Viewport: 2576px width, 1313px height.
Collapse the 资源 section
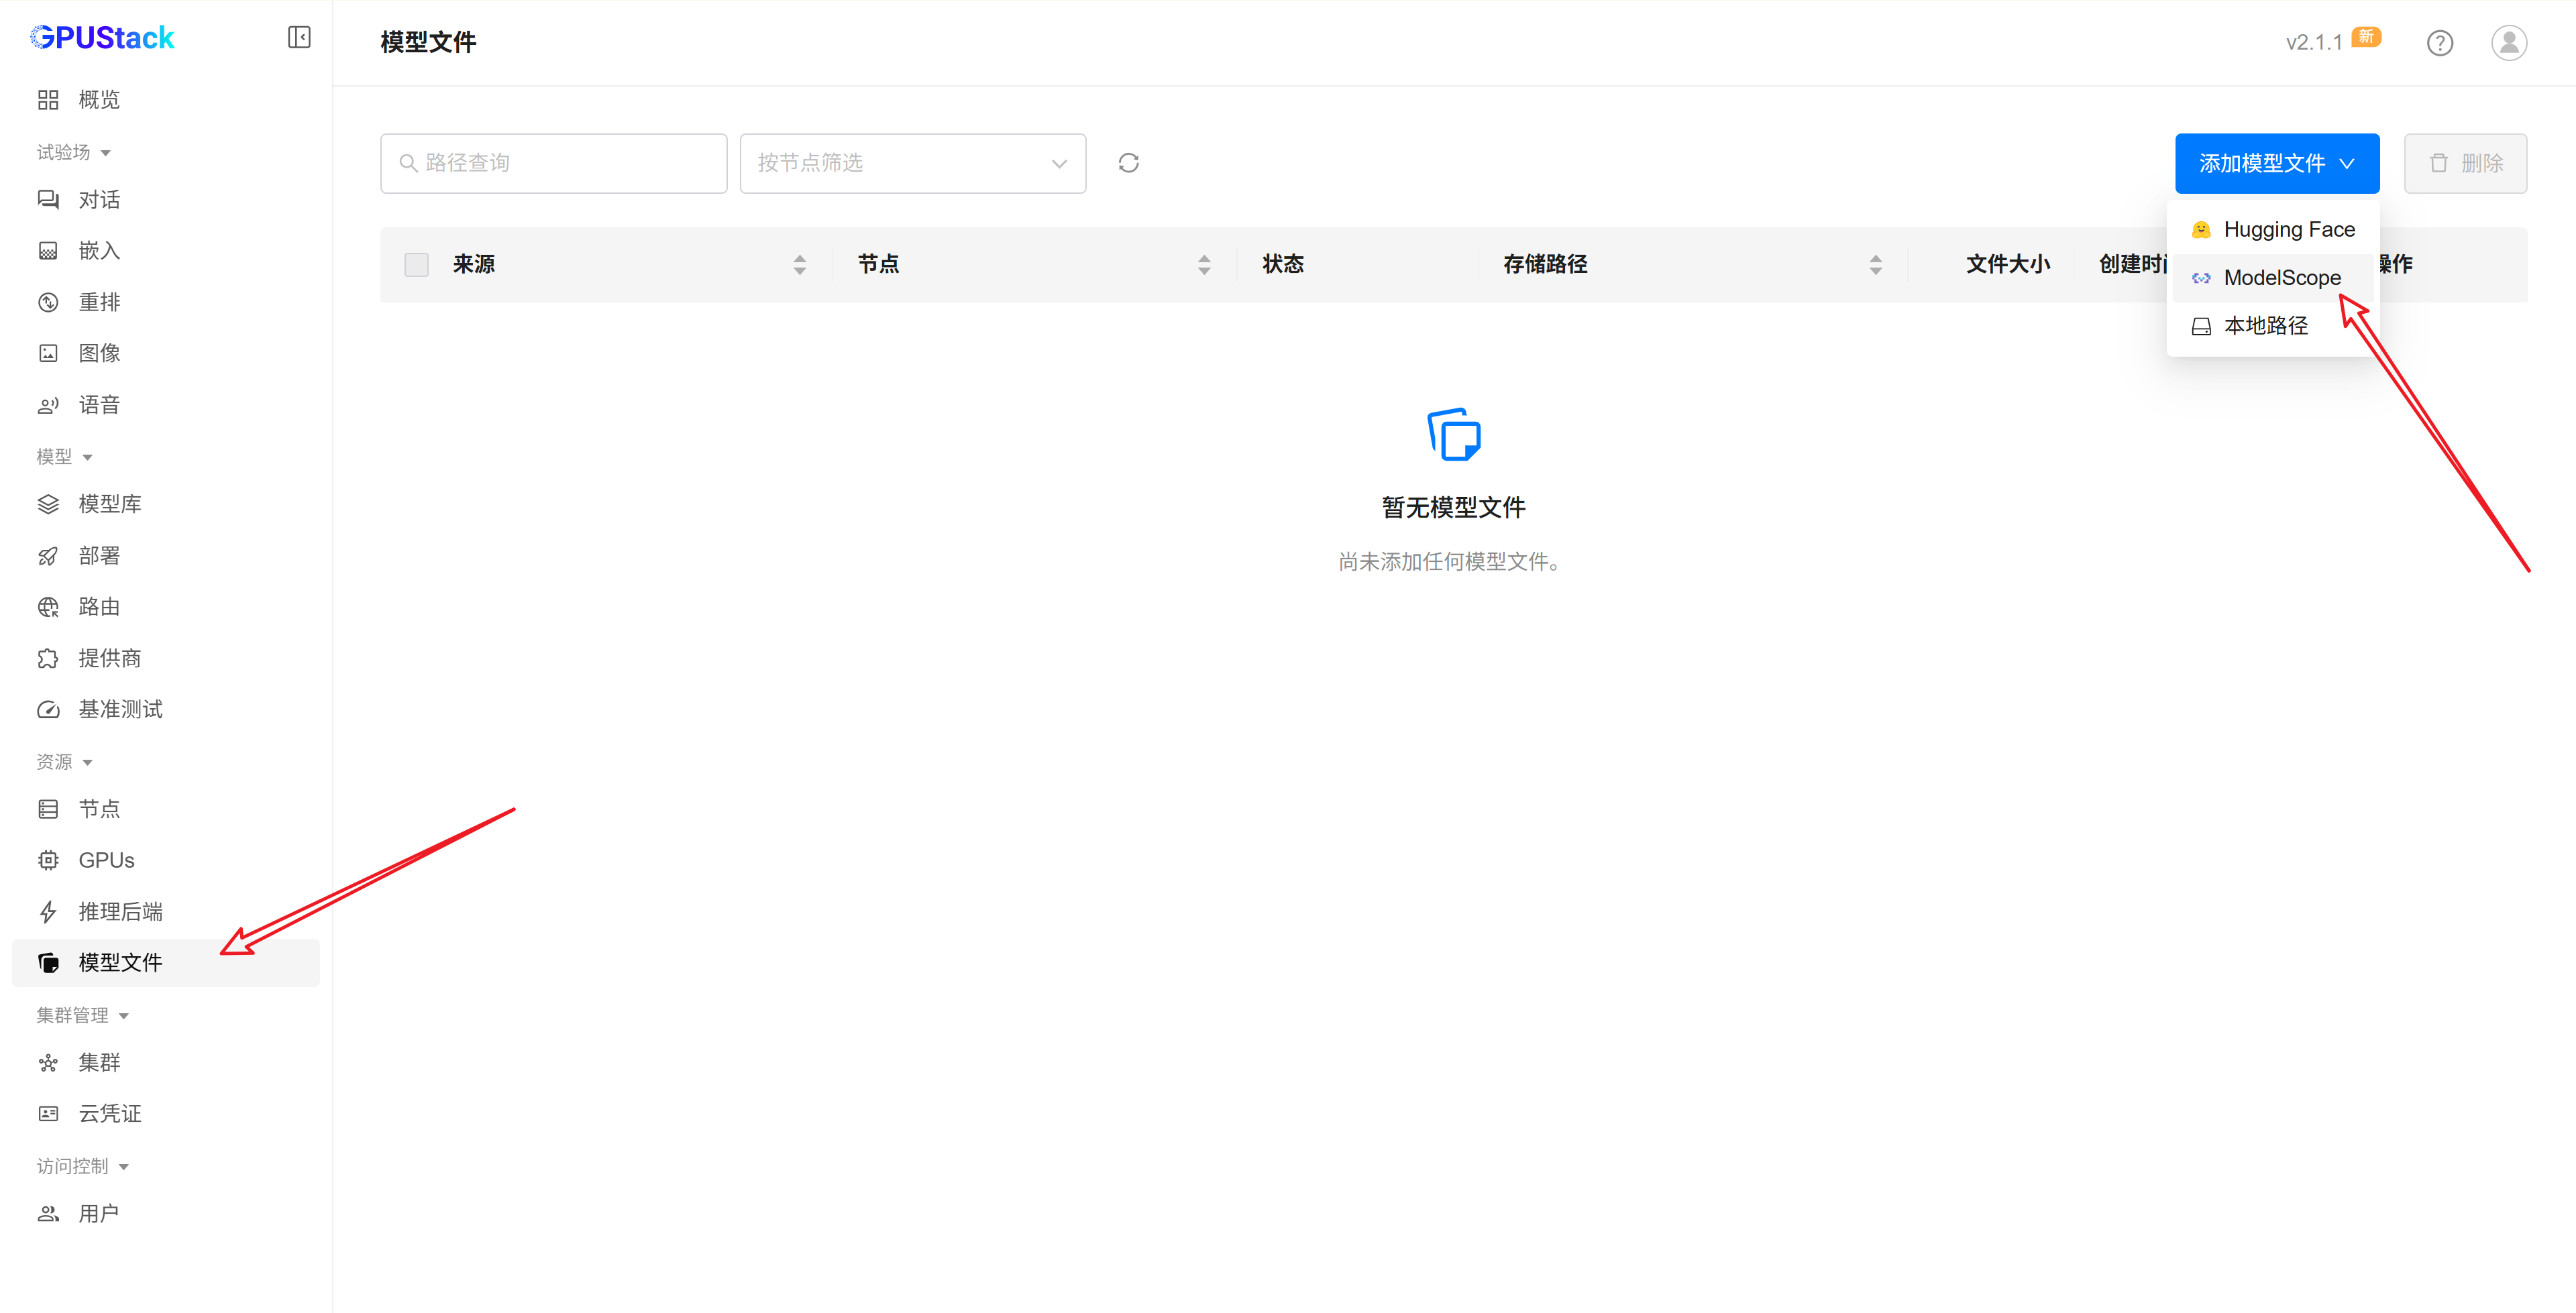[x=65, y=761]
